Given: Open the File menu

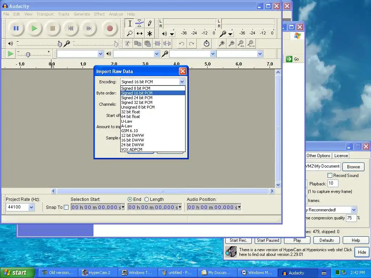Looking at the screenshot, I should pyautogui.click(x=7, y=14).
